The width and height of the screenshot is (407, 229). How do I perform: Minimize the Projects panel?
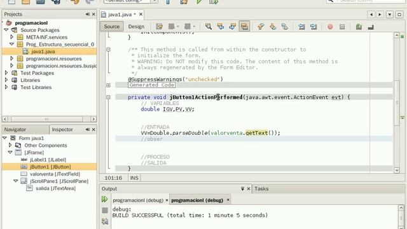pos(88,14)
